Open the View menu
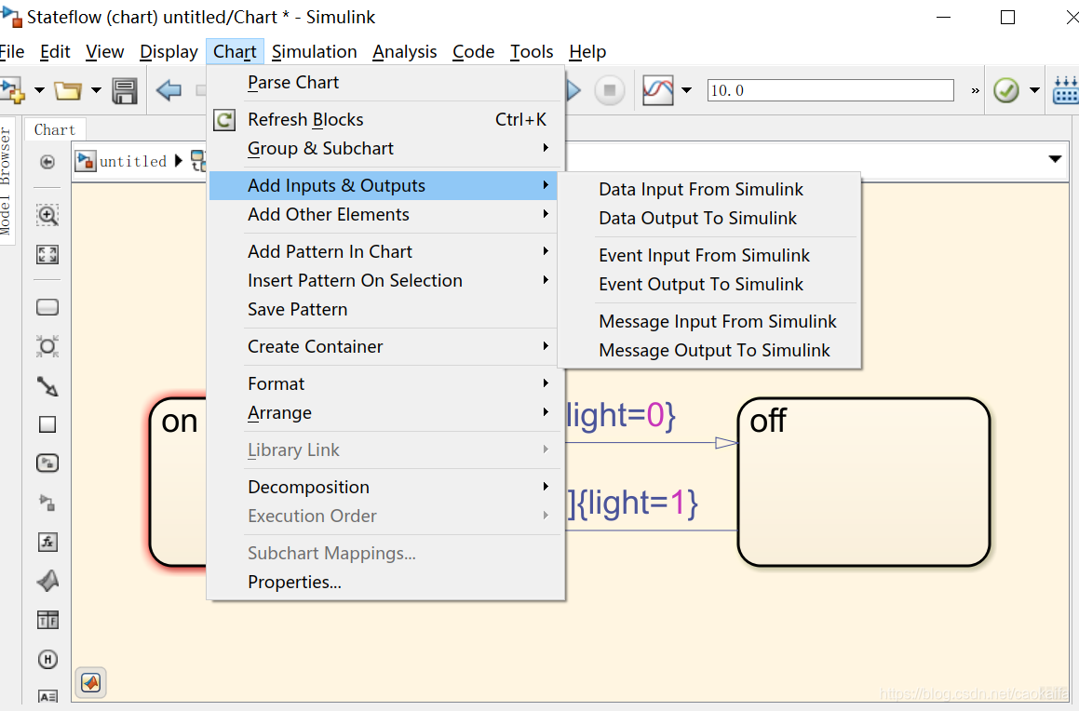This screenshot has width=1079, height=711. (104, 51)
